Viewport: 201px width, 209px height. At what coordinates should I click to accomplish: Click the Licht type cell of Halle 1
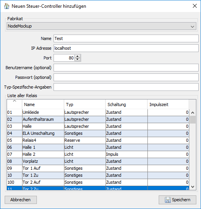(x=85, y=147)
